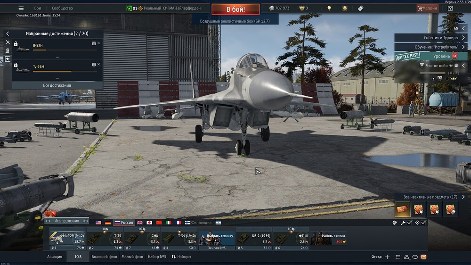The width and height of the screenshot is (471, 265).
Task: Collapse the Чистое небо task panel
Action: click(x=463, y=65)
